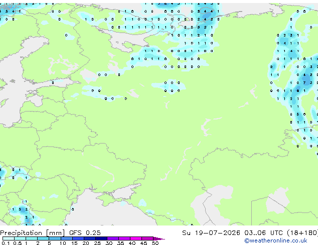Click the '50' legend scale label

coord(155,243)
